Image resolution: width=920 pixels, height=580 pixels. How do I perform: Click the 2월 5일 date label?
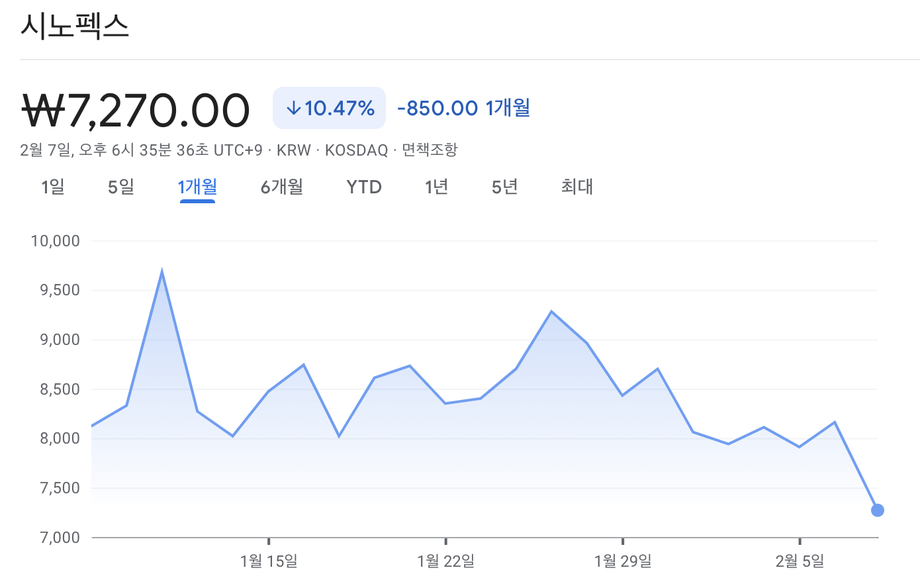[800, 561]
